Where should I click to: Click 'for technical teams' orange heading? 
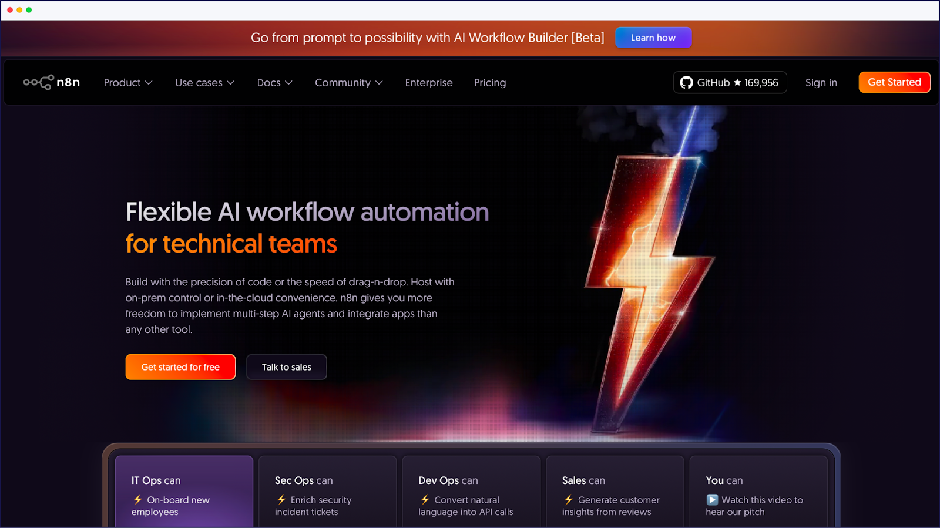[231, 244]
